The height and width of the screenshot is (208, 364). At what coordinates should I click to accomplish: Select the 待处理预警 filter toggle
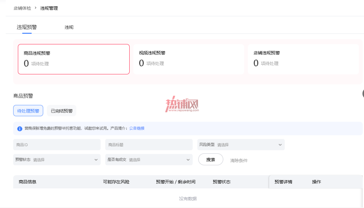(x=28, y=111)
